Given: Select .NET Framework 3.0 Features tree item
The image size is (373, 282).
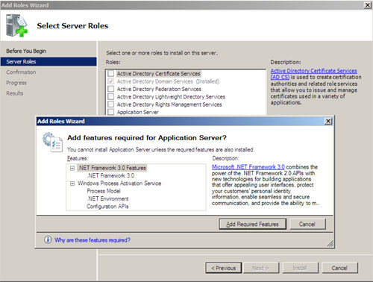Looking at the screenshot, I should (x=112, y=168).
